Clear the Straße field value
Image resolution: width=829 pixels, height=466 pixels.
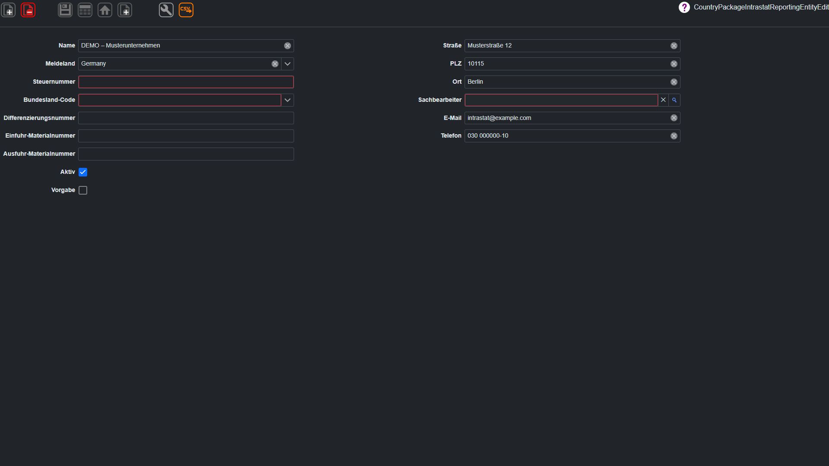674,46
